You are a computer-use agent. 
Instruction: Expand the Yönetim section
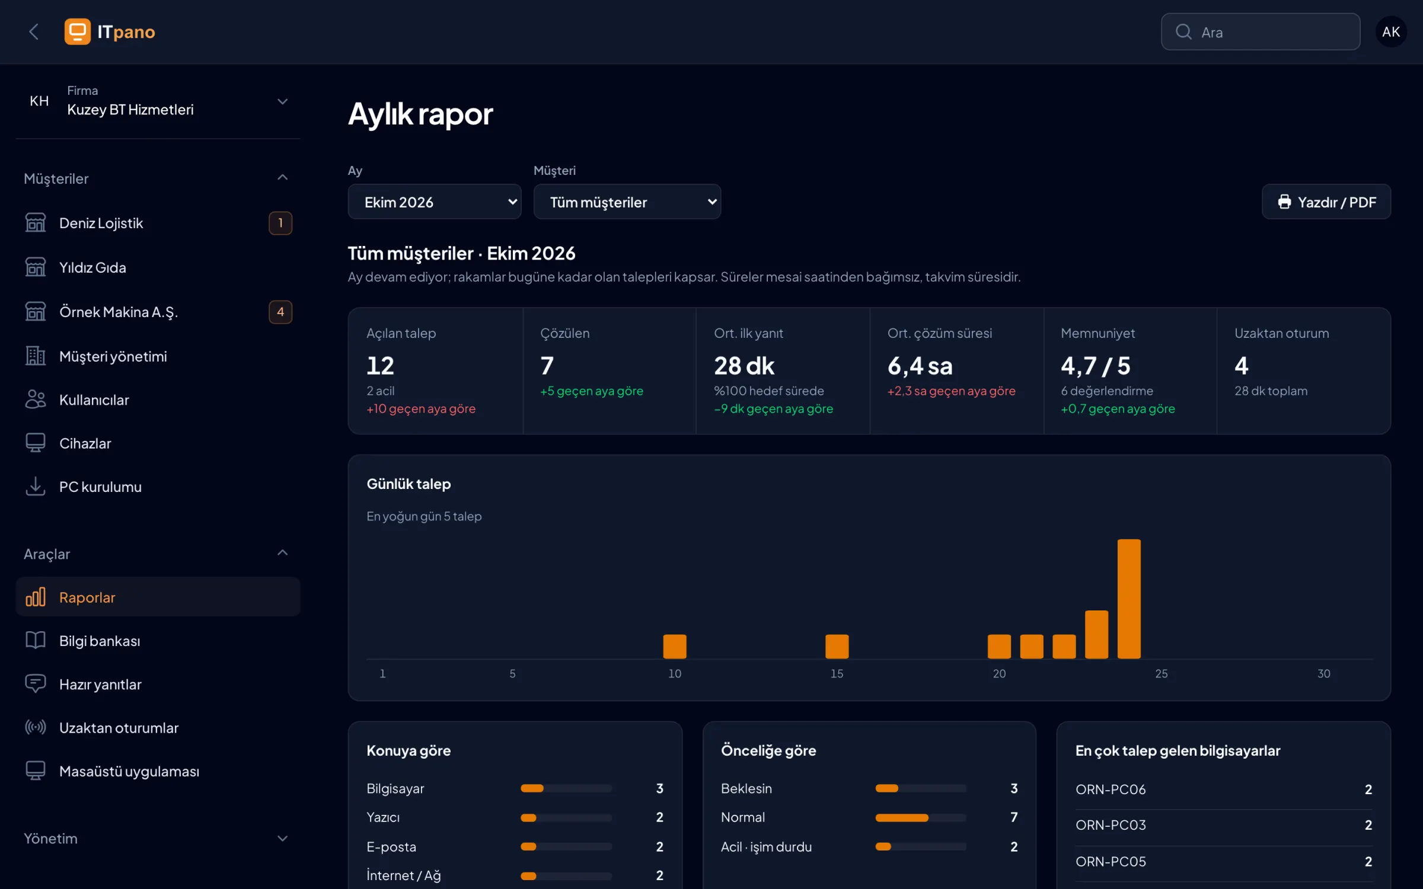point(157,839)
